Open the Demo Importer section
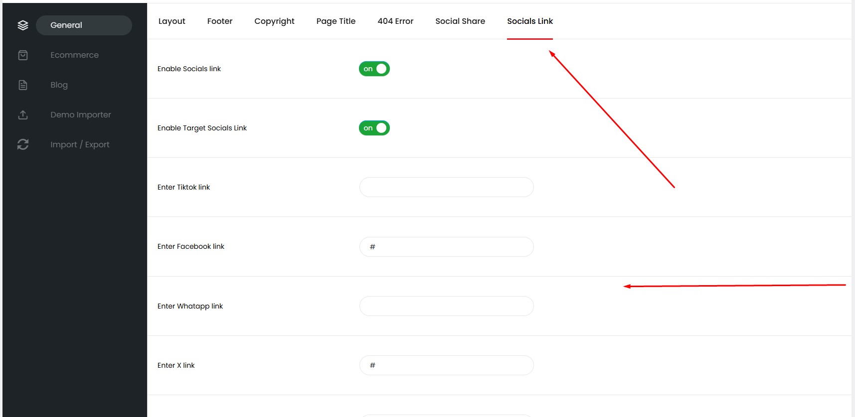 pyautogui.click(x=80, y=115)
